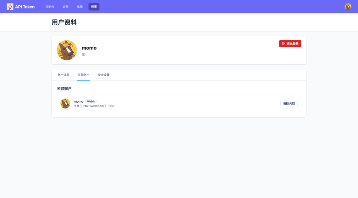Viewport: 358px width, 198px height.
Task: Click the large horse profile avatar
Action: [67, 50]
